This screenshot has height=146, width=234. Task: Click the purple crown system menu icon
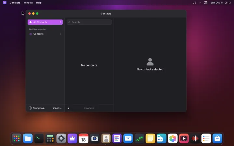tap(5, 3)
